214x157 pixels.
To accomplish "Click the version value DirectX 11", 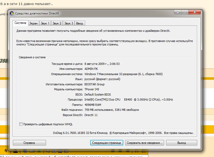I will 91,115.
